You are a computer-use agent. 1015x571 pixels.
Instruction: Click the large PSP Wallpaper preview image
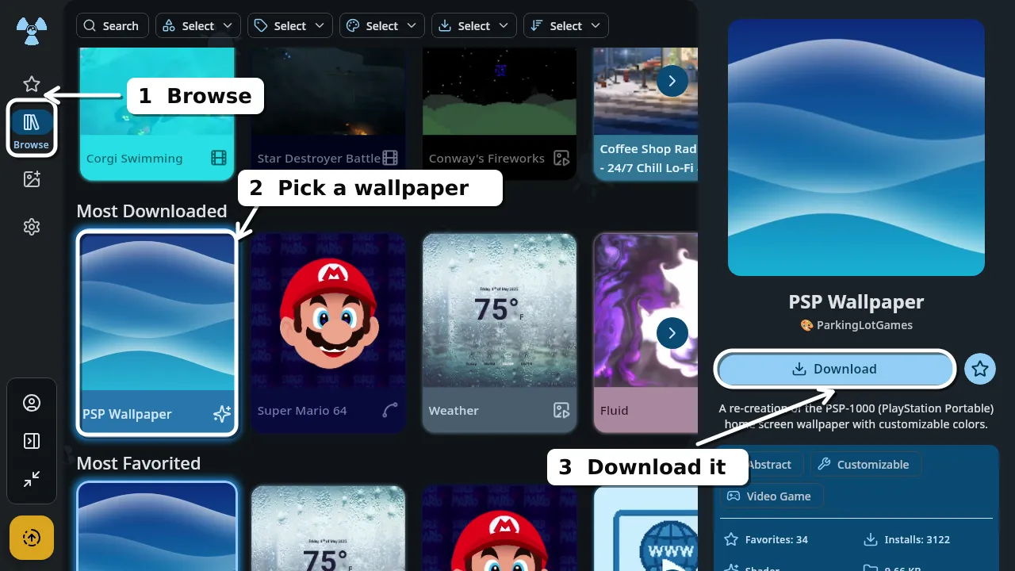(x=856, y=148)
